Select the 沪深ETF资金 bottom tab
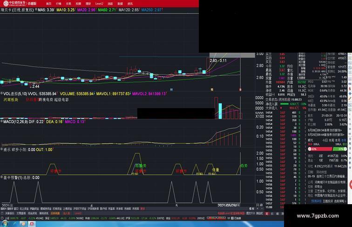The width and height of the screenshot is (352, 227). click(x=80, y=209)
